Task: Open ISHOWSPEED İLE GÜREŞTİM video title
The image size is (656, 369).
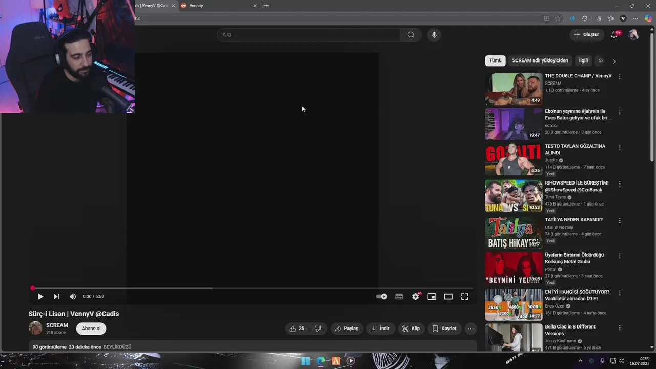Action: (x=577, y=186)
